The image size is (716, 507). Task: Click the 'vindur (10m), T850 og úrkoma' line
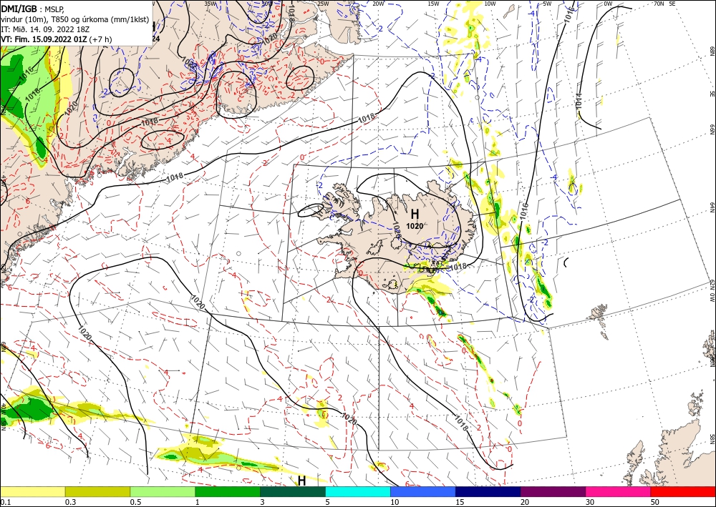(x=75, y=19)
